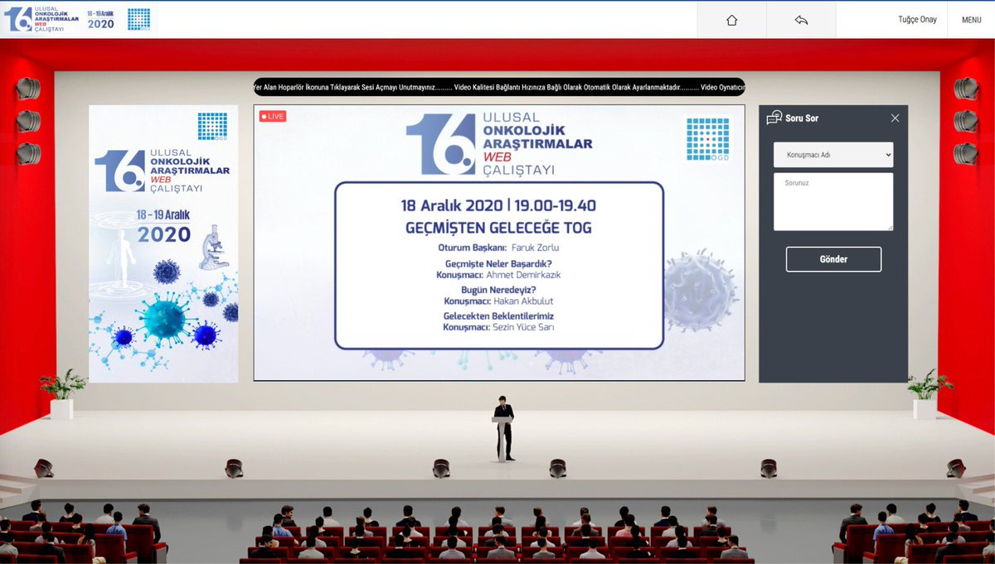Click the left workshop poster banner
The image size is (995, 564).
click(x=163, y=243)
